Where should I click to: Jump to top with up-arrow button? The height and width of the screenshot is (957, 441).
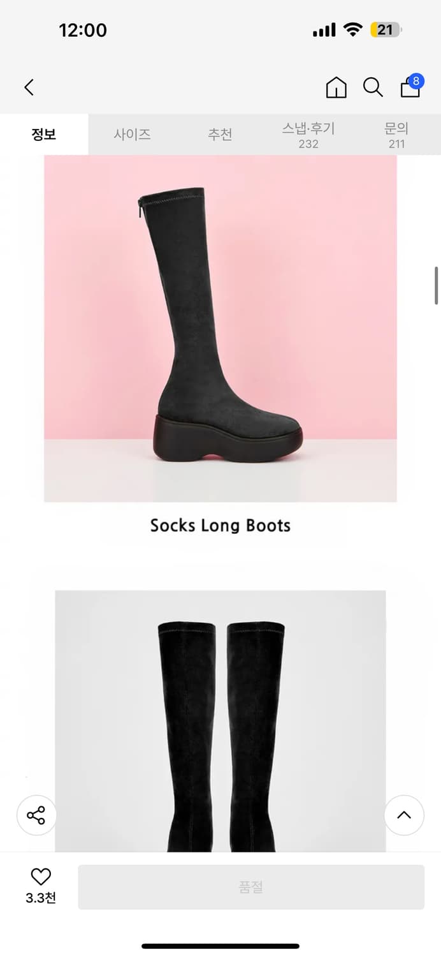(x=404, y=815)
